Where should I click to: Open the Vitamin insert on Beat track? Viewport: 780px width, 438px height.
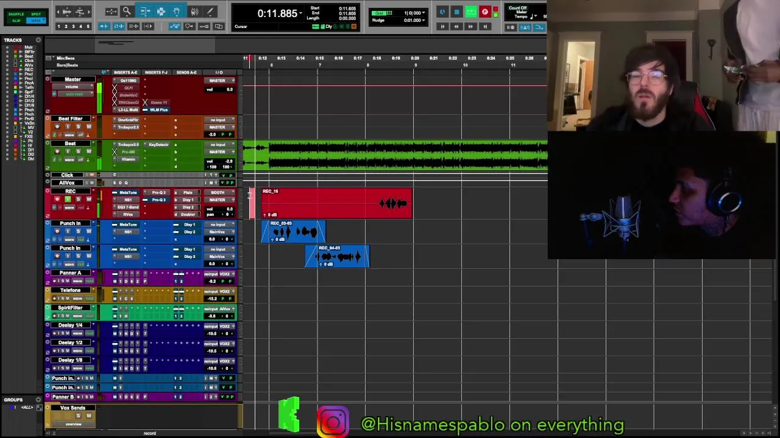coord(129,159)
